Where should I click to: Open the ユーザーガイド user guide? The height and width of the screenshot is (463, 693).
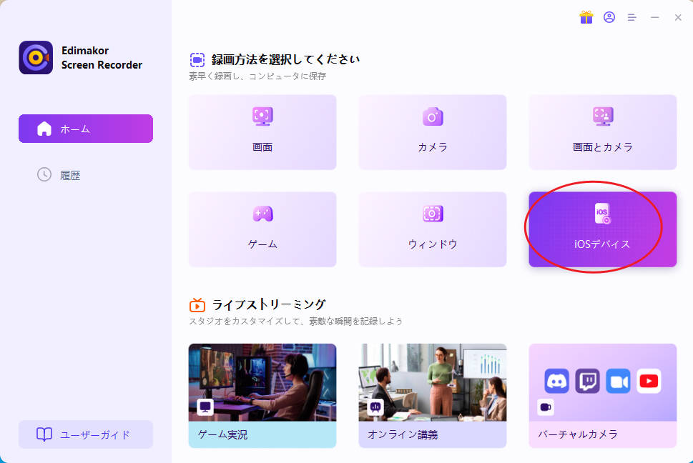pyautogui.click(x=85, y=434)
